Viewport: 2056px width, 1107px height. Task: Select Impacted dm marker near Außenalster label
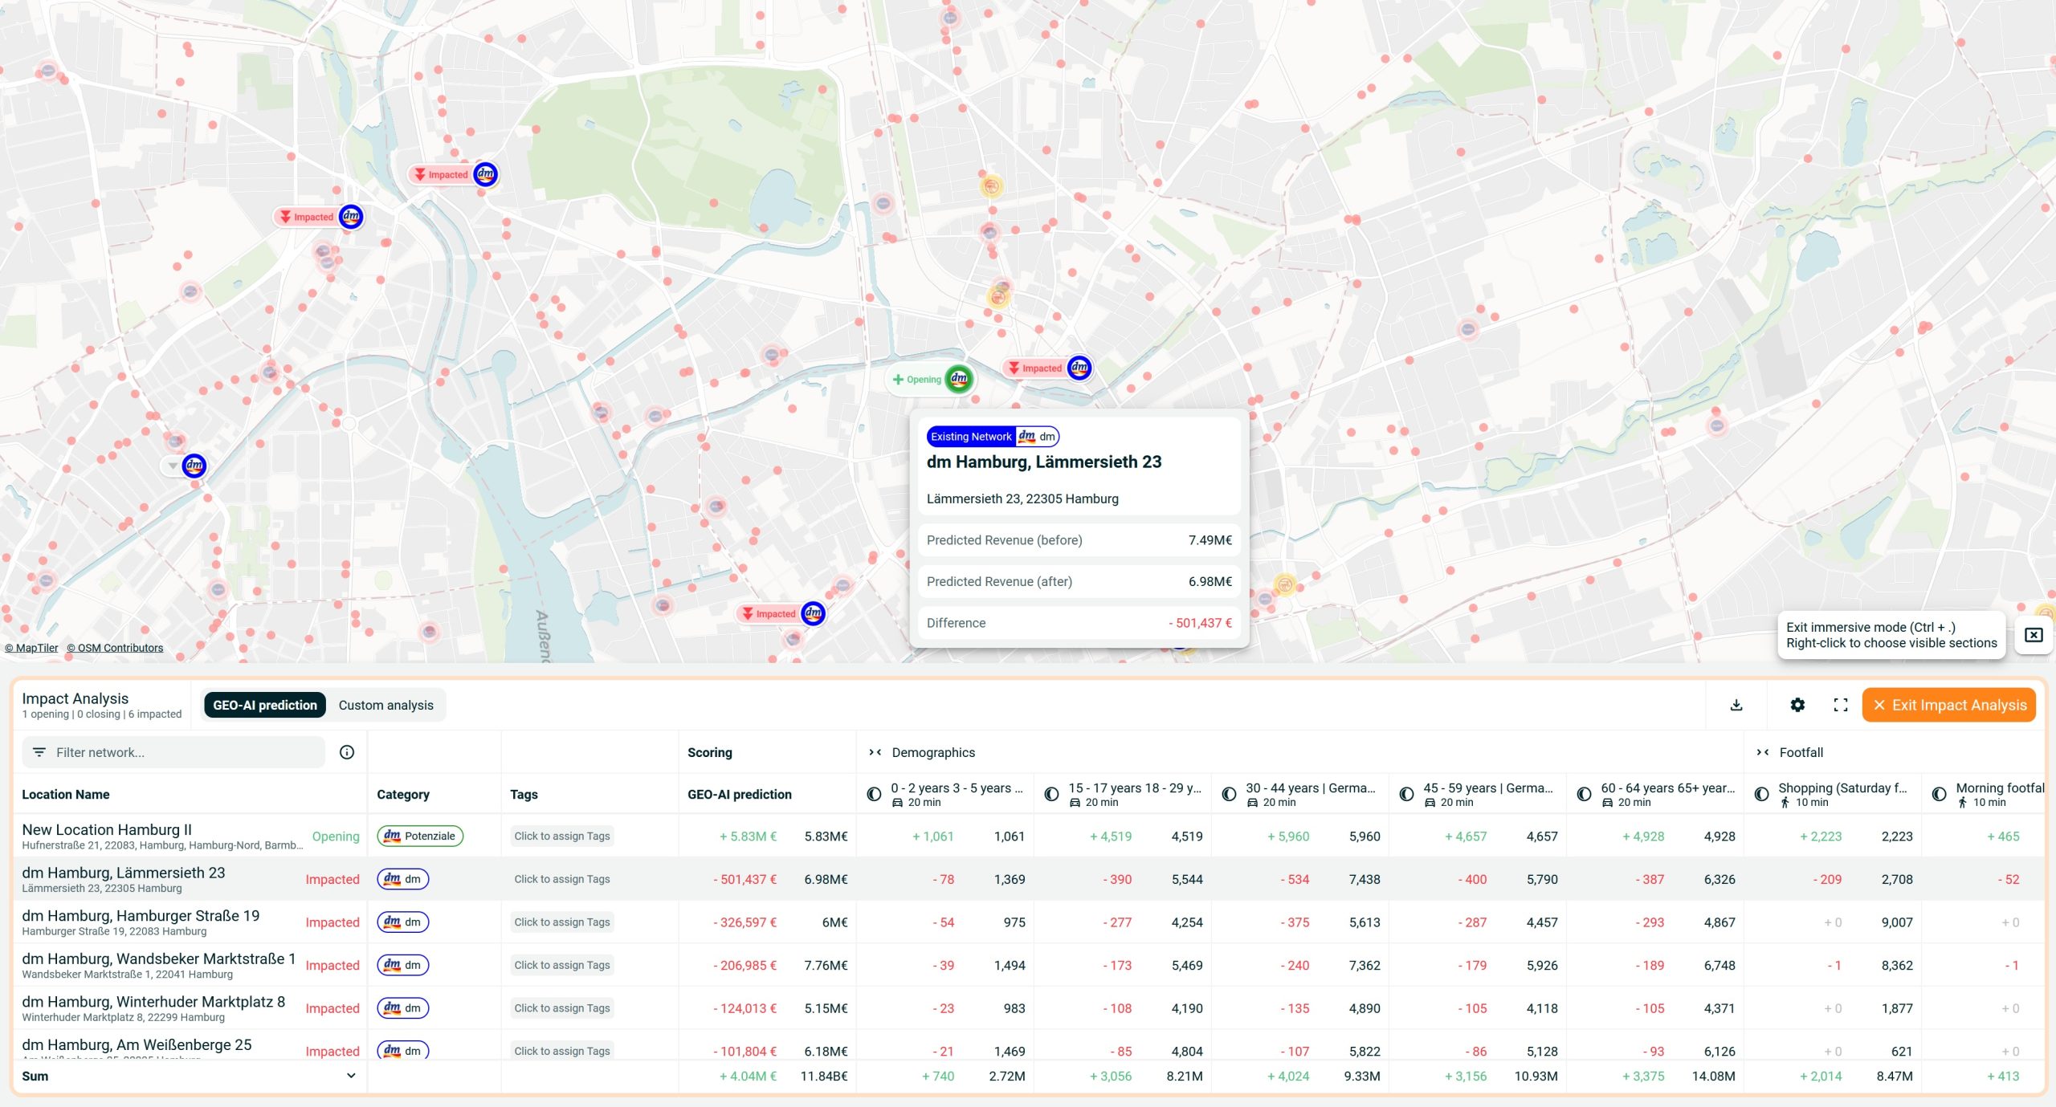click(x=813, y=613)
